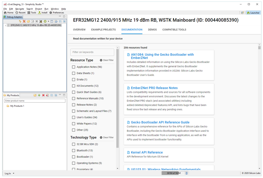Open Preferences via the gear icon
263x178 pixels.
tap(51, 13)
